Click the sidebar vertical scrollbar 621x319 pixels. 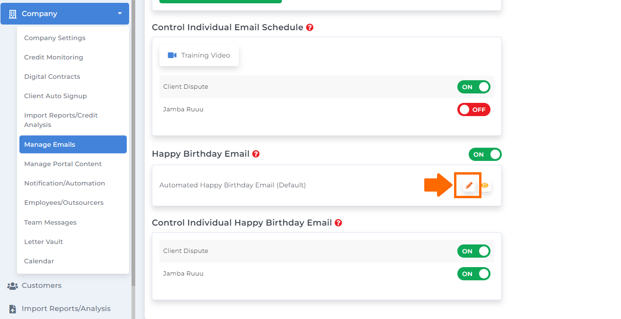point(133,142)
